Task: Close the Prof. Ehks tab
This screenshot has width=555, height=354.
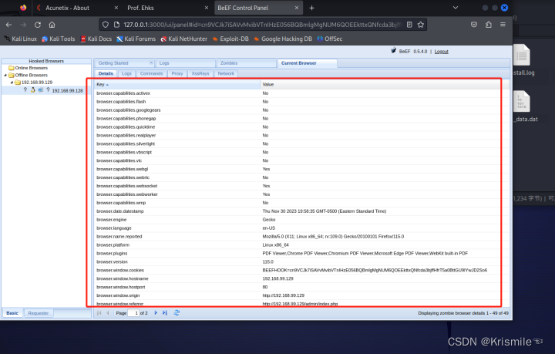Action: click(207, 8)
